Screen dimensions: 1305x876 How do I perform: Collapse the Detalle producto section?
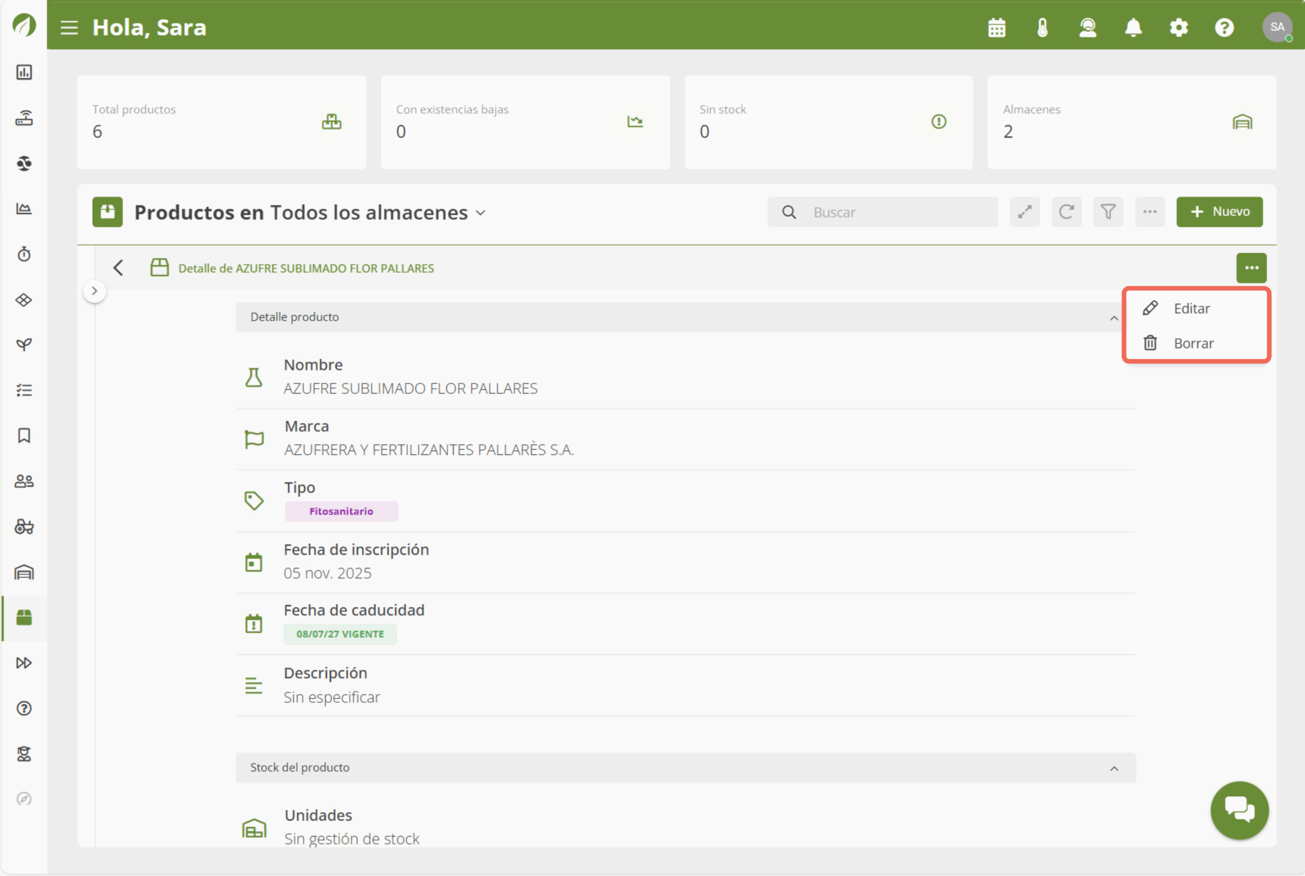click(1114, 318)
